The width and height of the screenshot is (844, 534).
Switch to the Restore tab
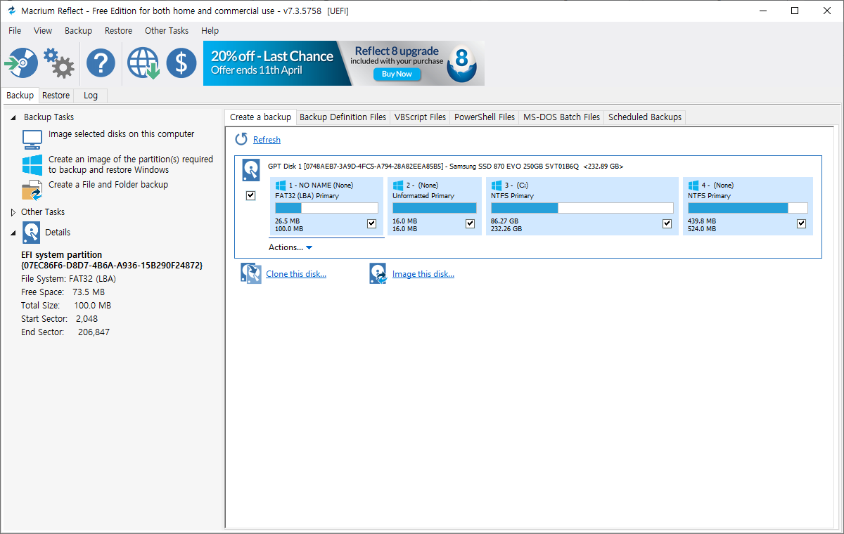point(56,96)
